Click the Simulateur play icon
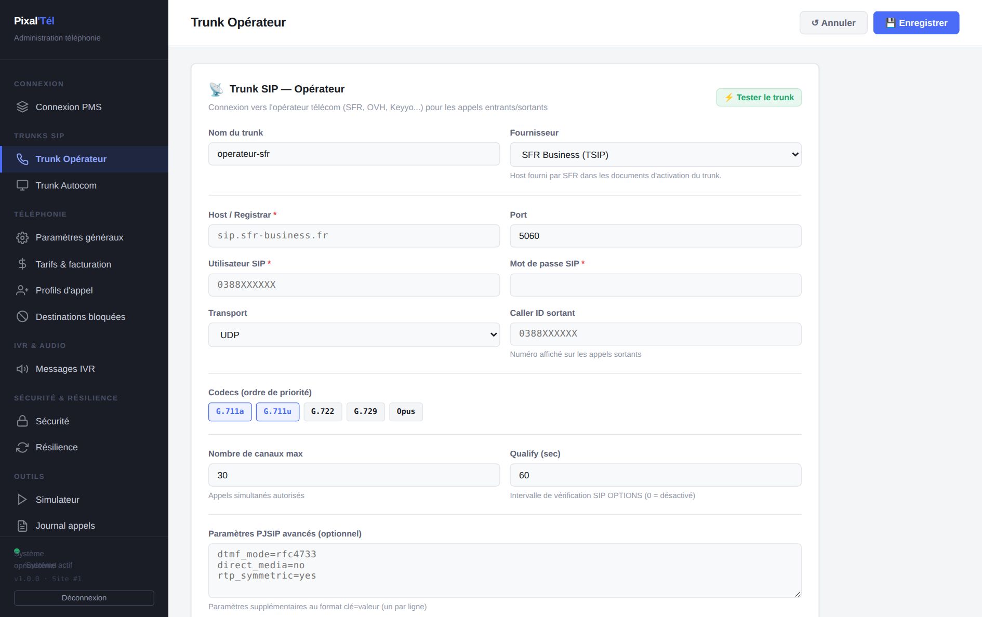This screenshot has width=982, height=617. [x=22, y=500]
